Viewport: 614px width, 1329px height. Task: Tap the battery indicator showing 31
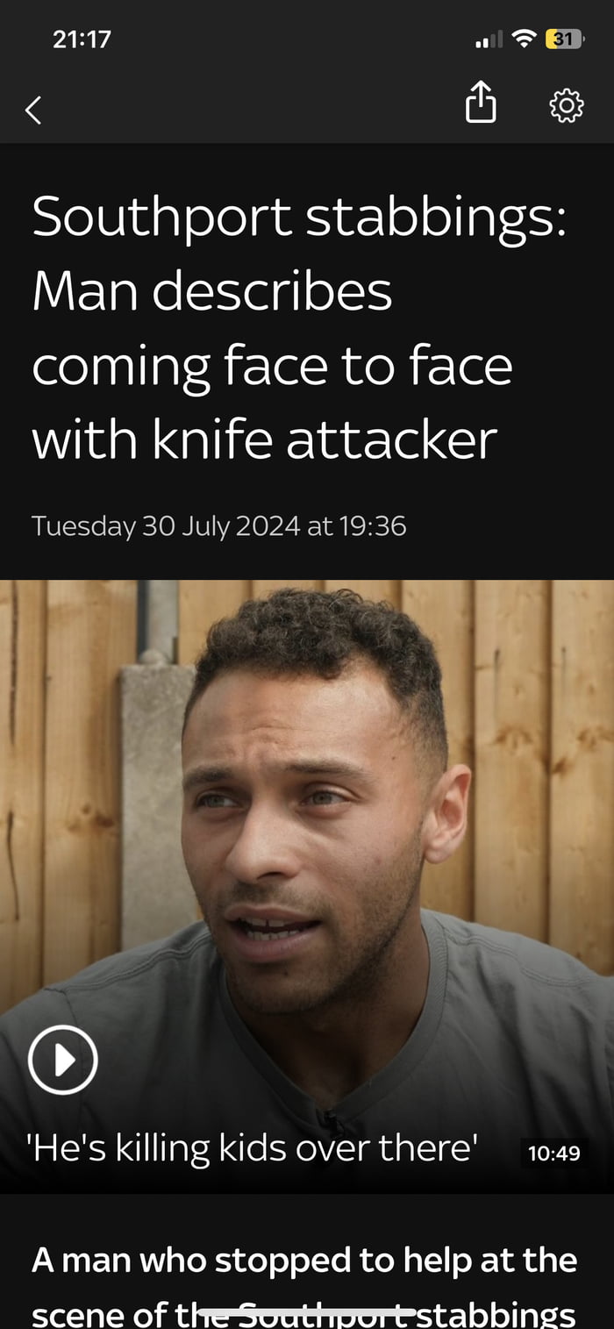coord(565,39)
